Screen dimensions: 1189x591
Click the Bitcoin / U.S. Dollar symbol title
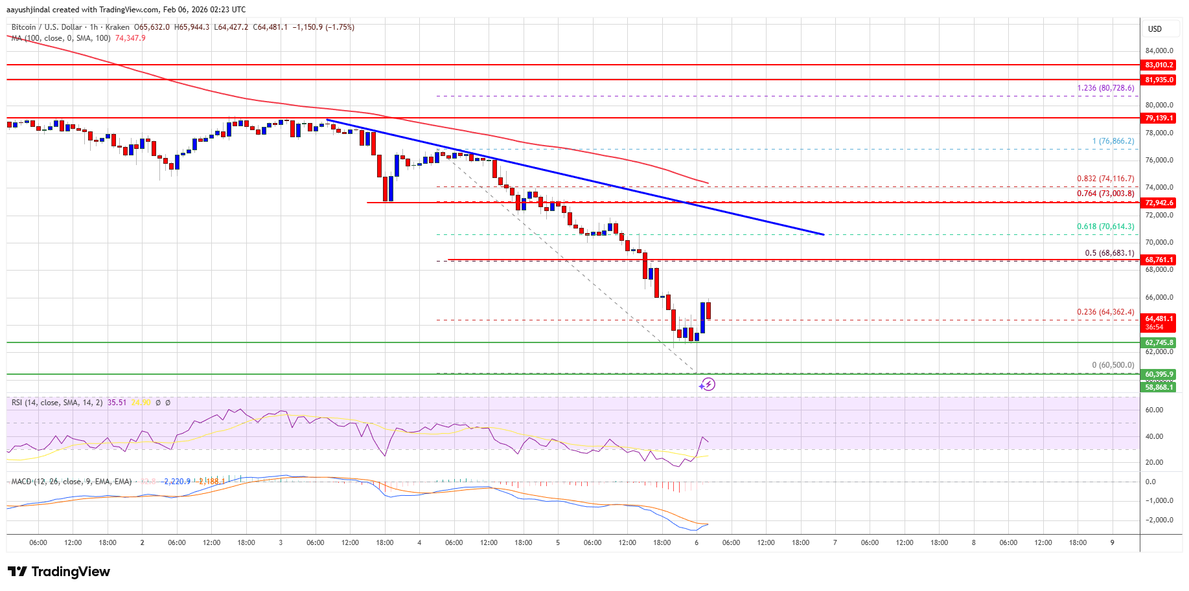coord(47,27)
